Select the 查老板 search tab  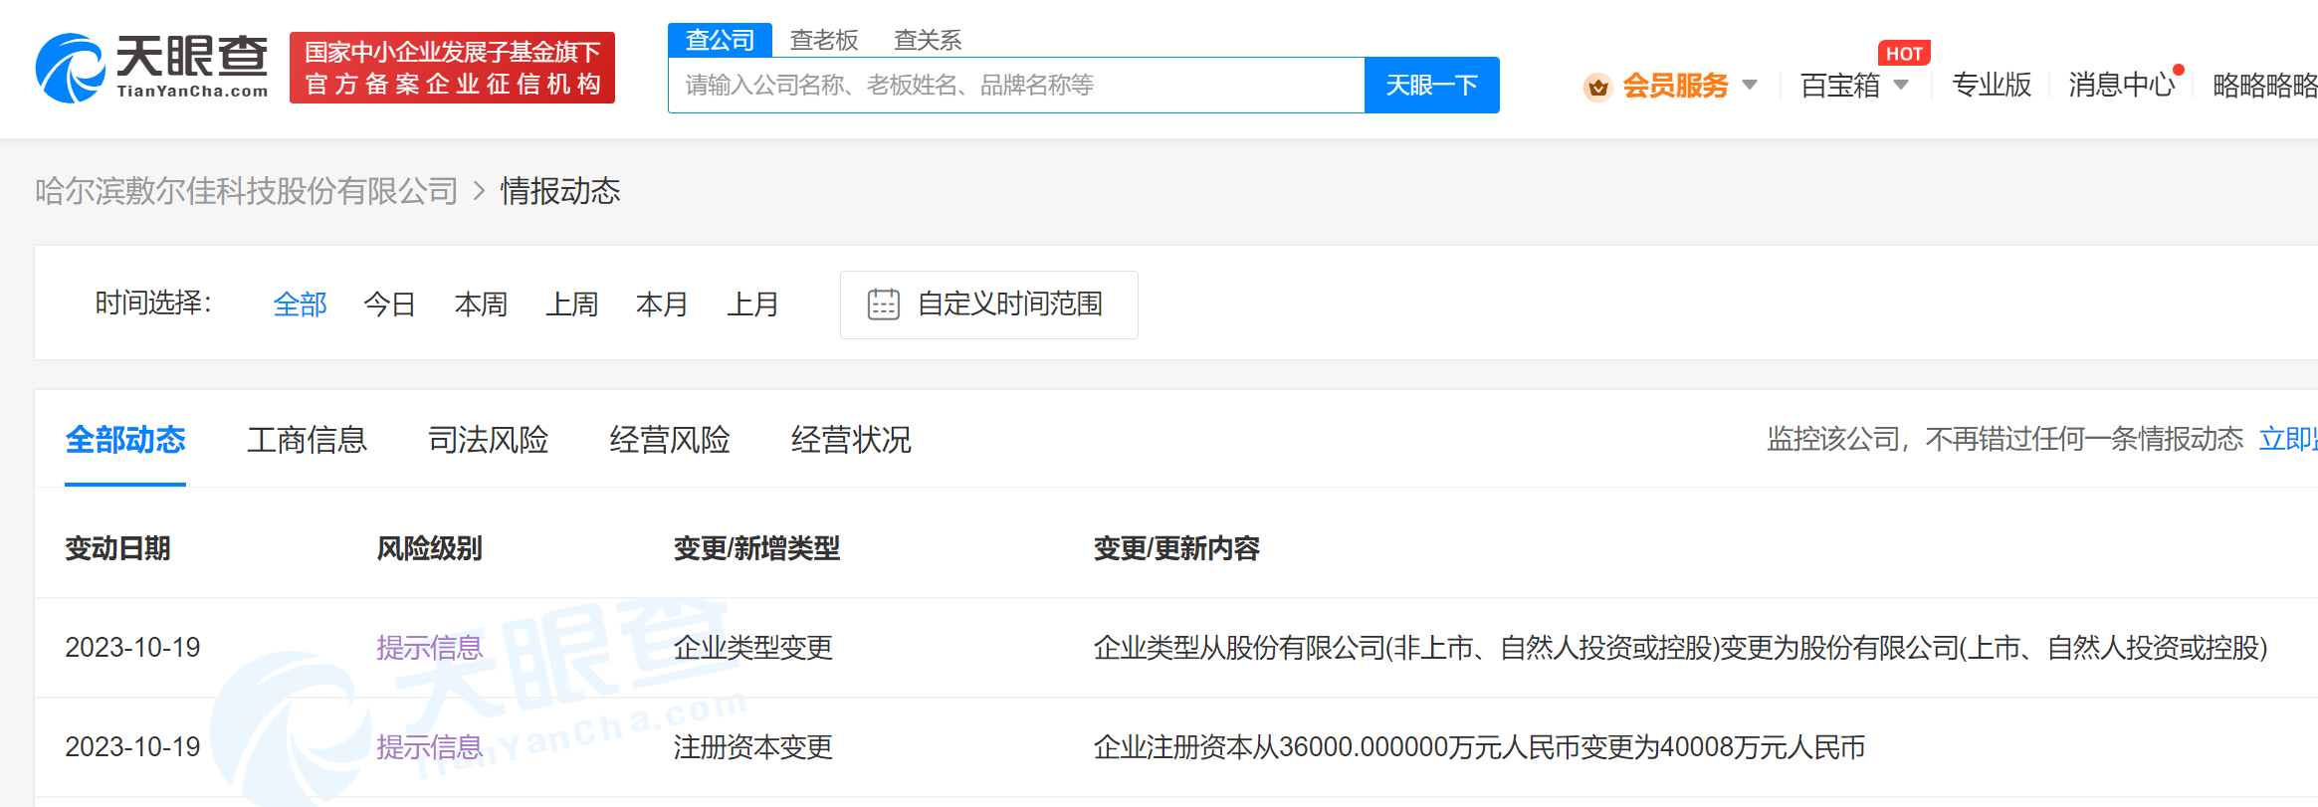(823, 40)
